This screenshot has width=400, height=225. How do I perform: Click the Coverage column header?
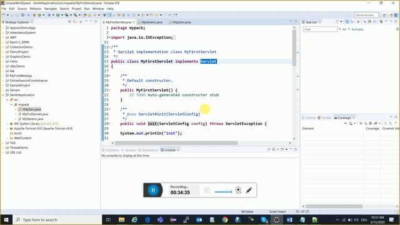click(372, 129)
